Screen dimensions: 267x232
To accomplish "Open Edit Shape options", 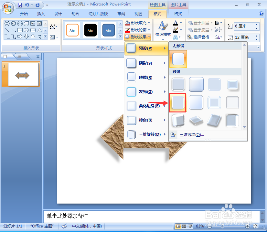I will point(53,27).
